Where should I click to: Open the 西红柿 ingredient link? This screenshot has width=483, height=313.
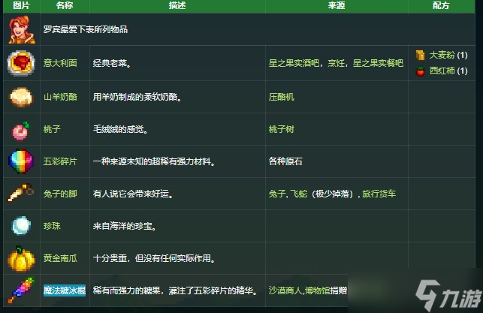coord(442,71)
